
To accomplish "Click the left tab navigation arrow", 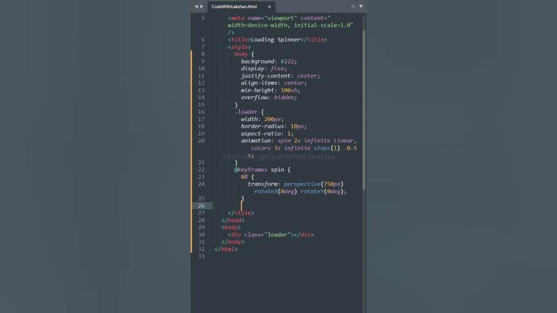I will coord(196,7).
